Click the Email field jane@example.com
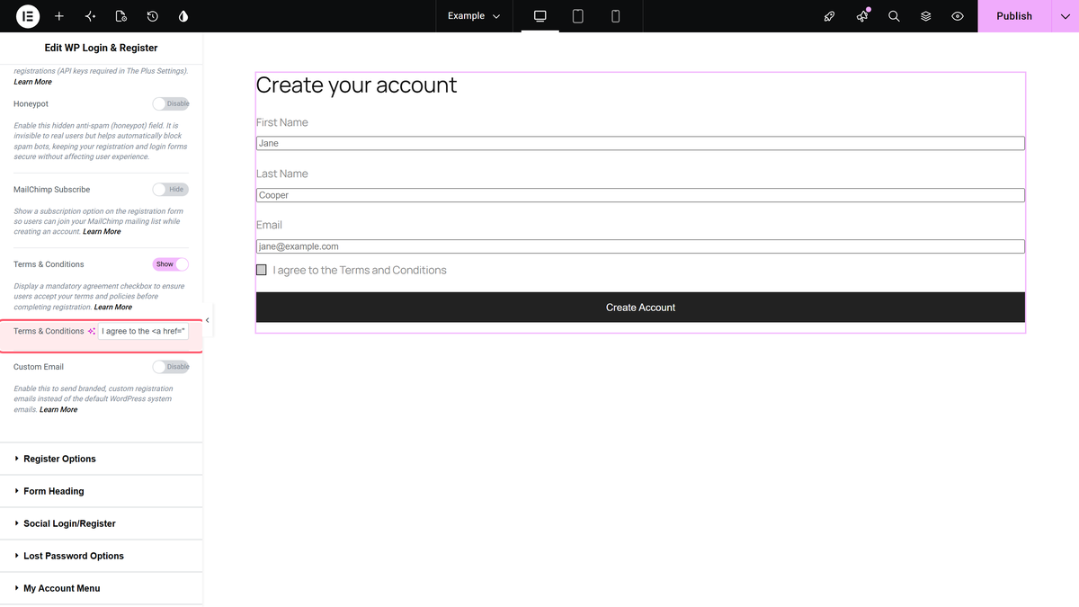Image resolution: width=1079 pixels, height=607 pixels. coord(640,246)
